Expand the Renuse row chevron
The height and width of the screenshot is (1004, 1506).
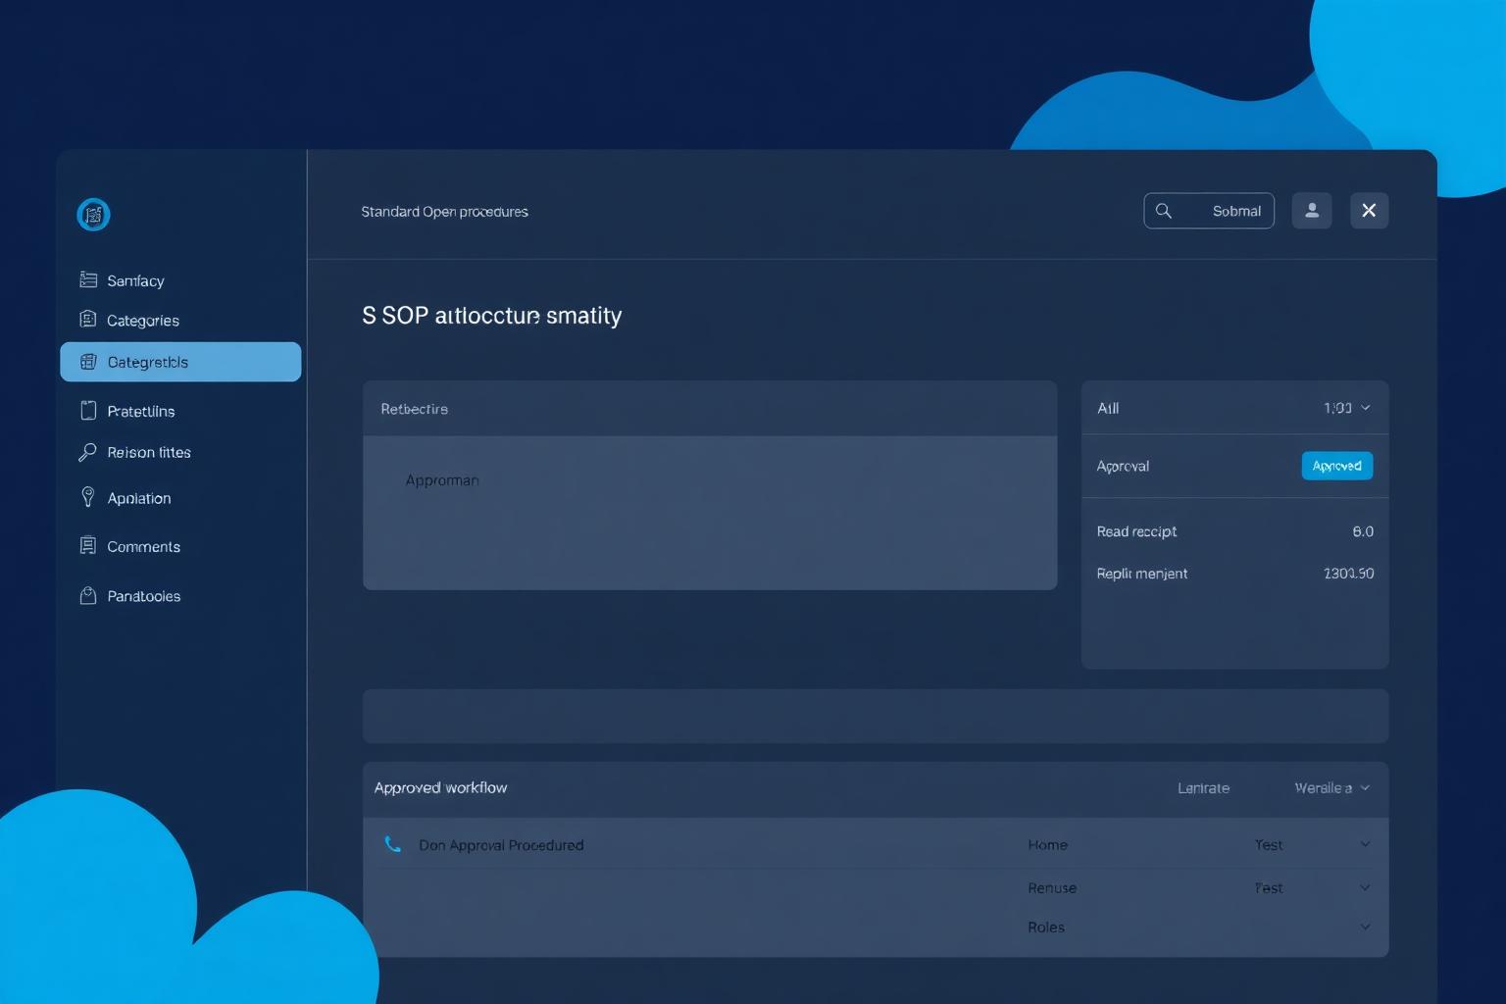point(1365,887)
